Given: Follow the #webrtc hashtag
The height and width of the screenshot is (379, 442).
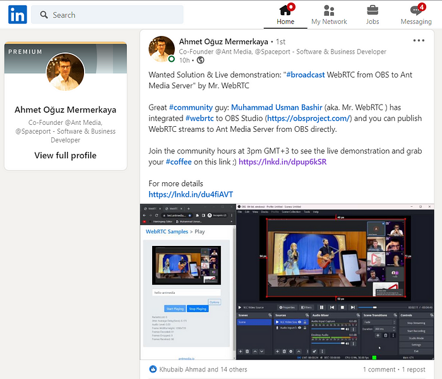Looking at the screenshot, I should 200,119.
